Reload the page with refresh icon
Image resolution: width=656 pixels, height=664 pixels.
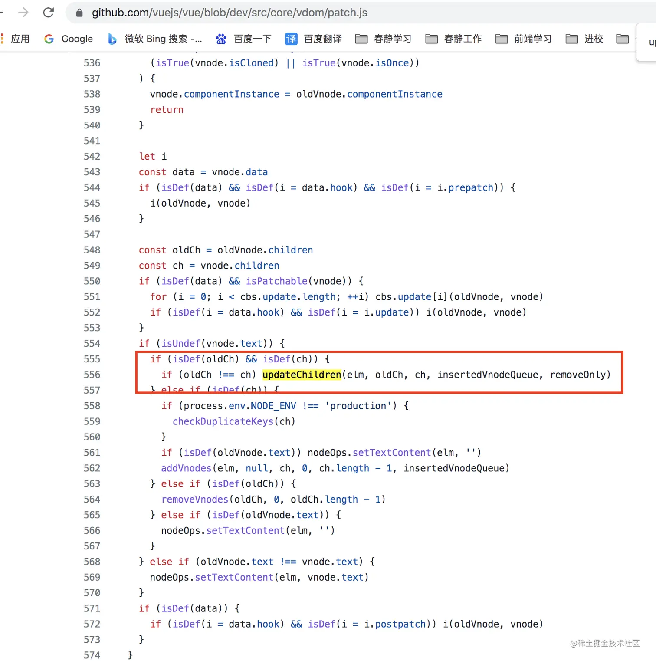49,13
